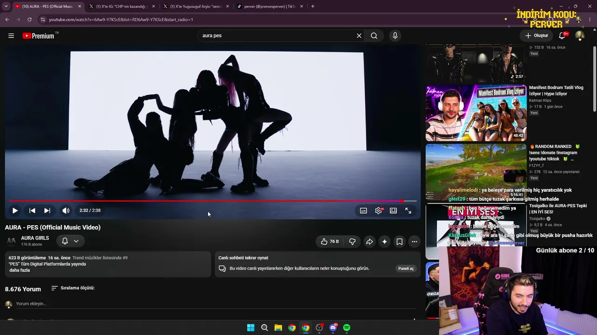This screenshot has height=335, width=597.
Task: Click 'Paneli aç' to open chat replay
Action: (406, 268)
